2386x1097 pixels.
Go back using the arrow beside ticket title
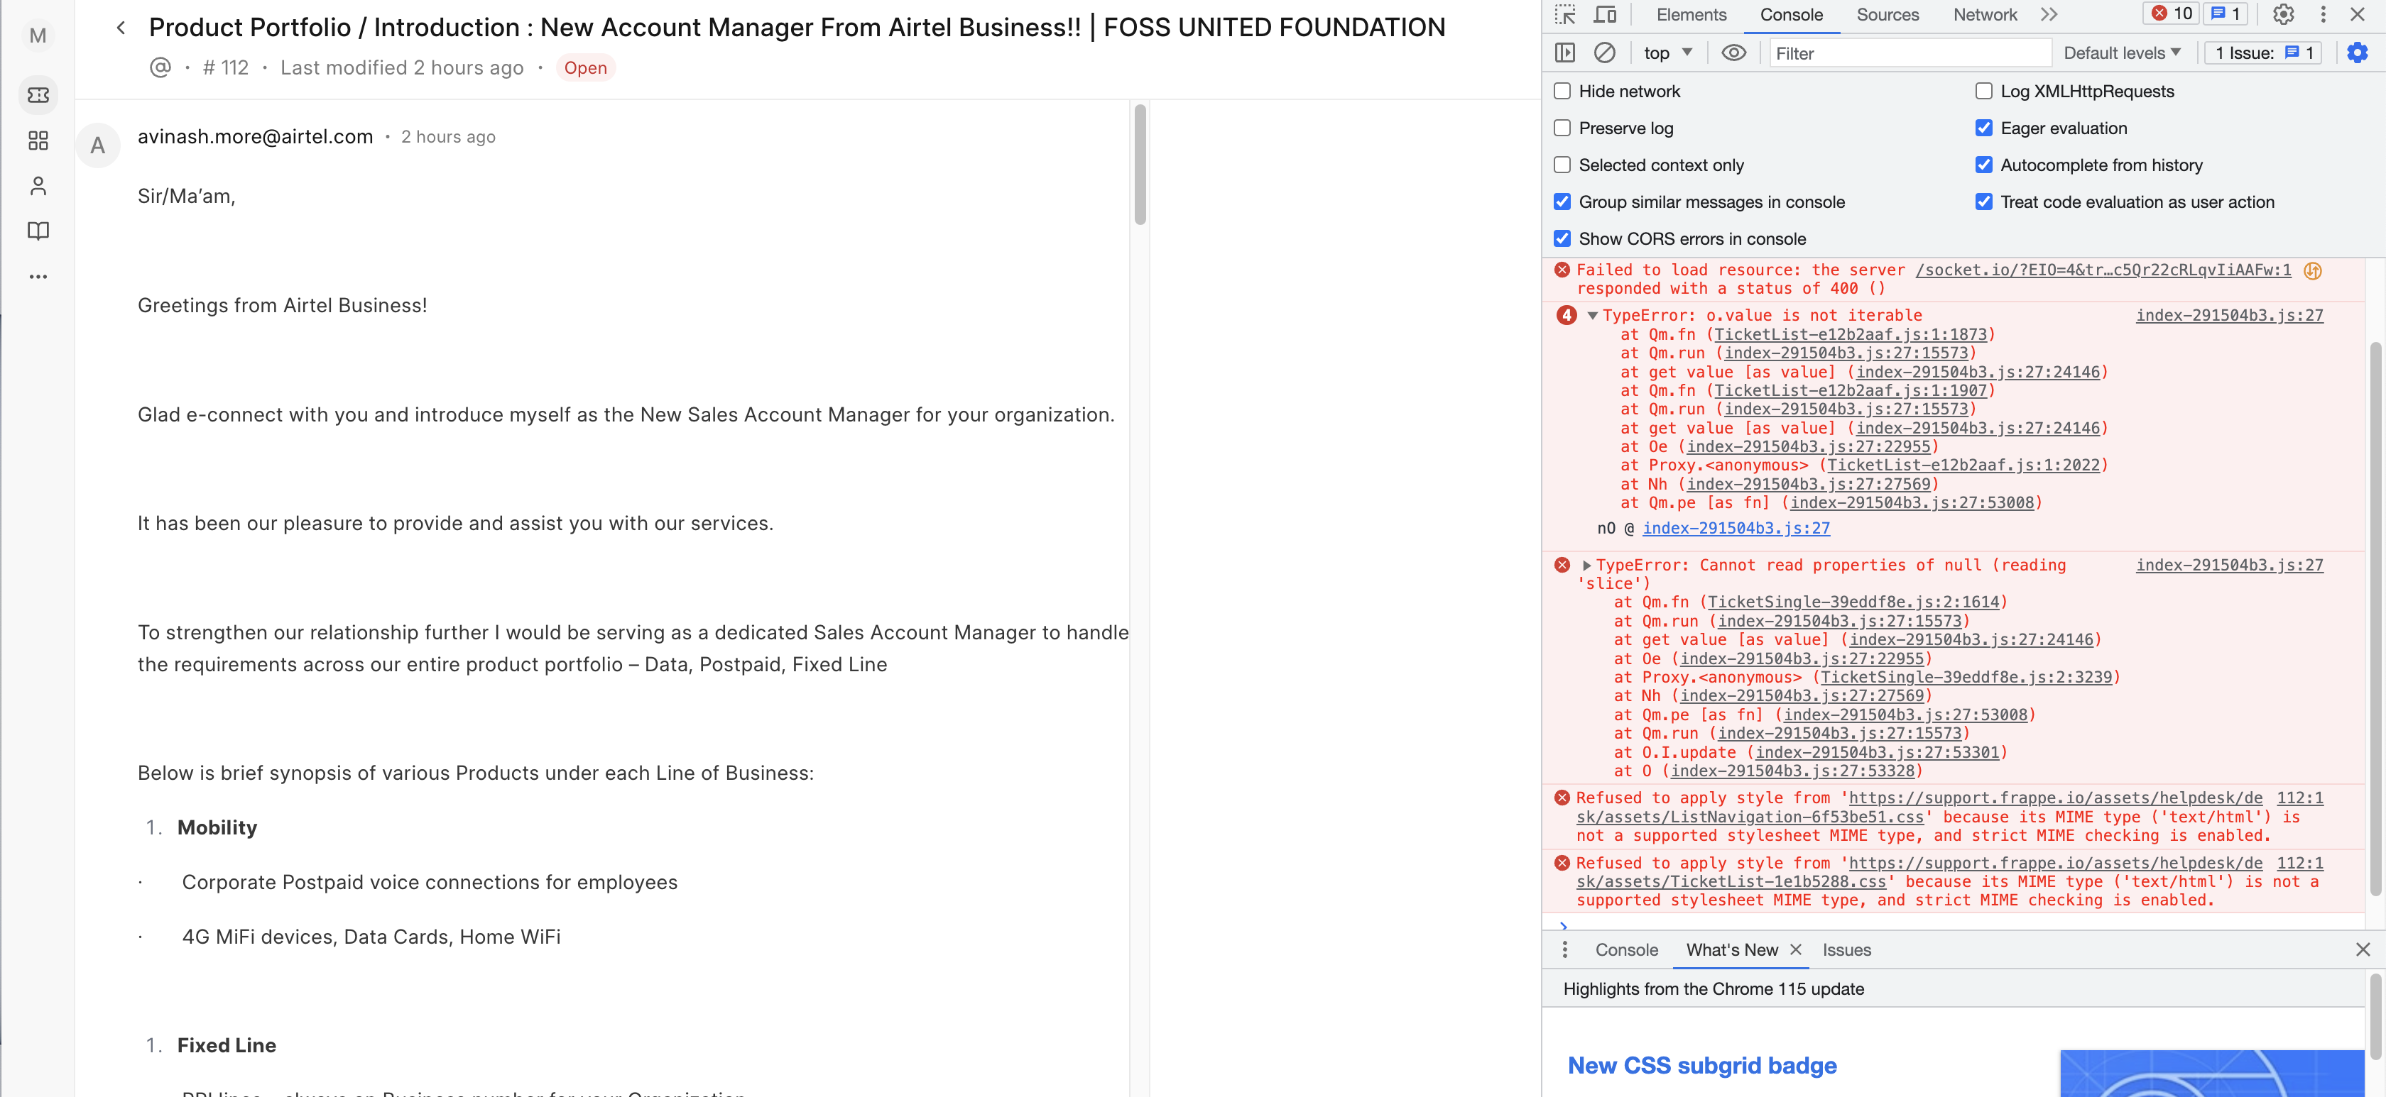(x=121, y=27)
